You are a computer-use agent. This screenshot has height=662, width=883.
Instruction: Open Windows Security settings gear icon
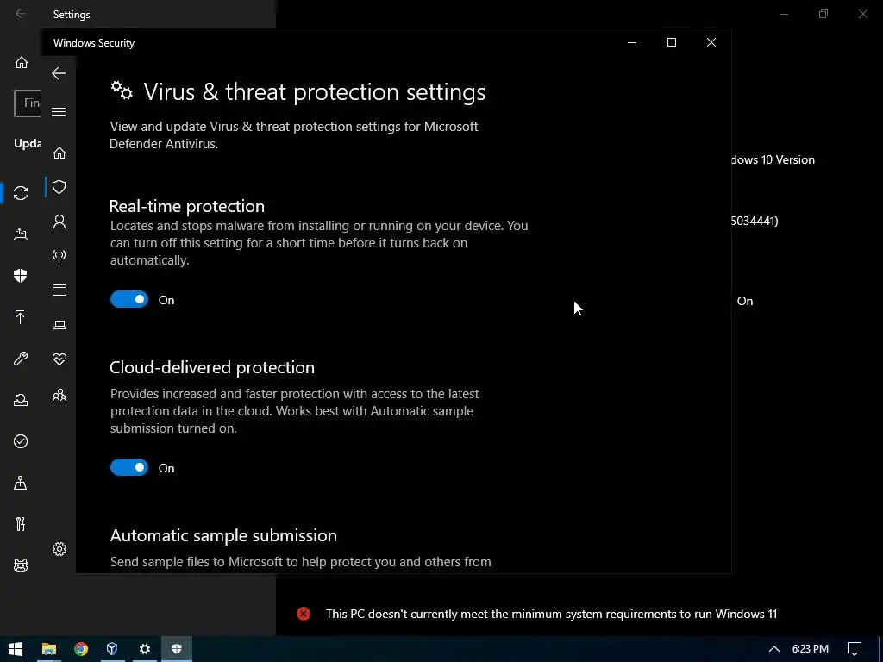click(59, 549)
